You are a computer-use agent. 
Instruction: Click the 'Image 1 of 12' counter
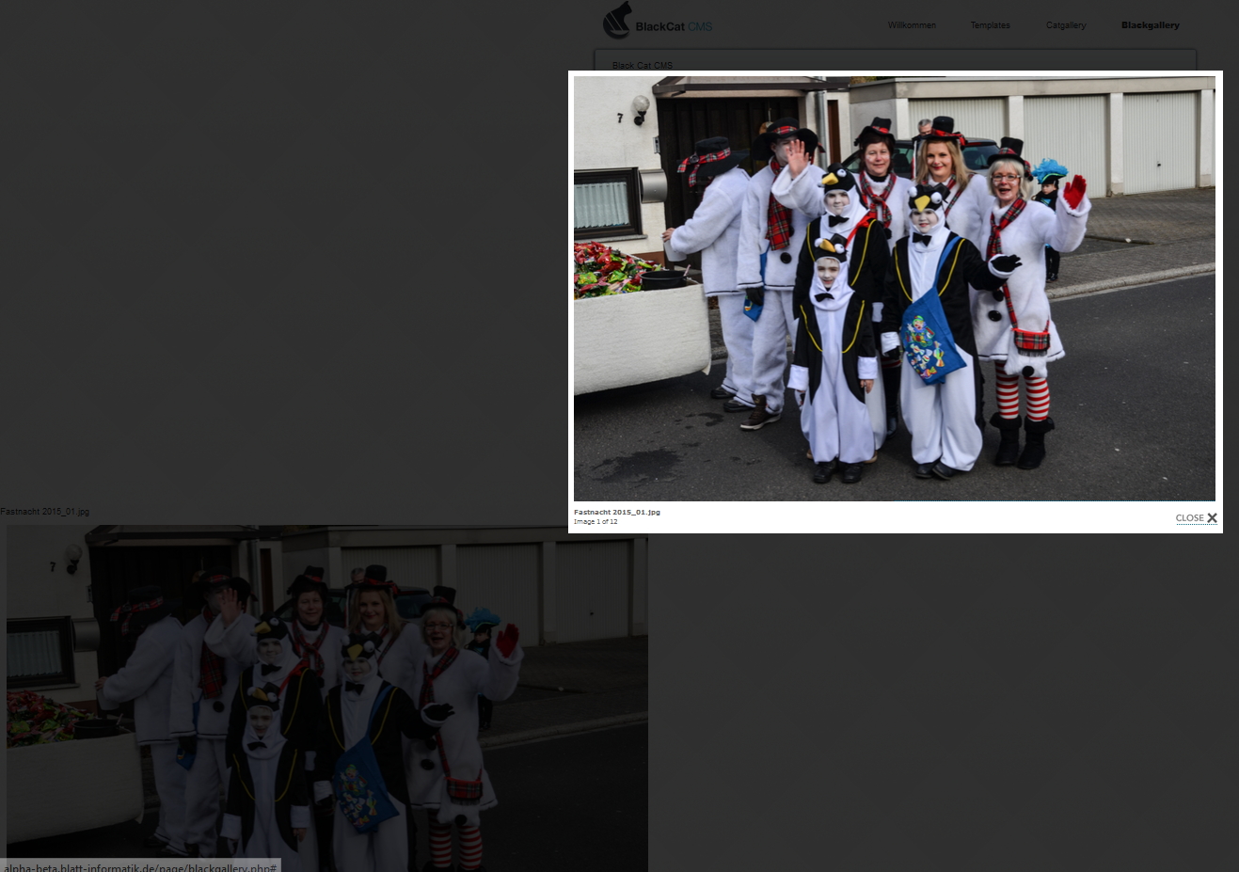coord(596,521)
